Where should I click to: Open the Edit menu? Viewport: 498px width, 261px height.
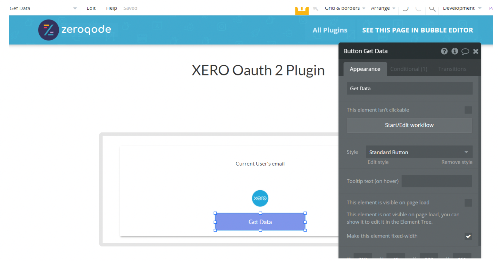[x=91, y=8]
